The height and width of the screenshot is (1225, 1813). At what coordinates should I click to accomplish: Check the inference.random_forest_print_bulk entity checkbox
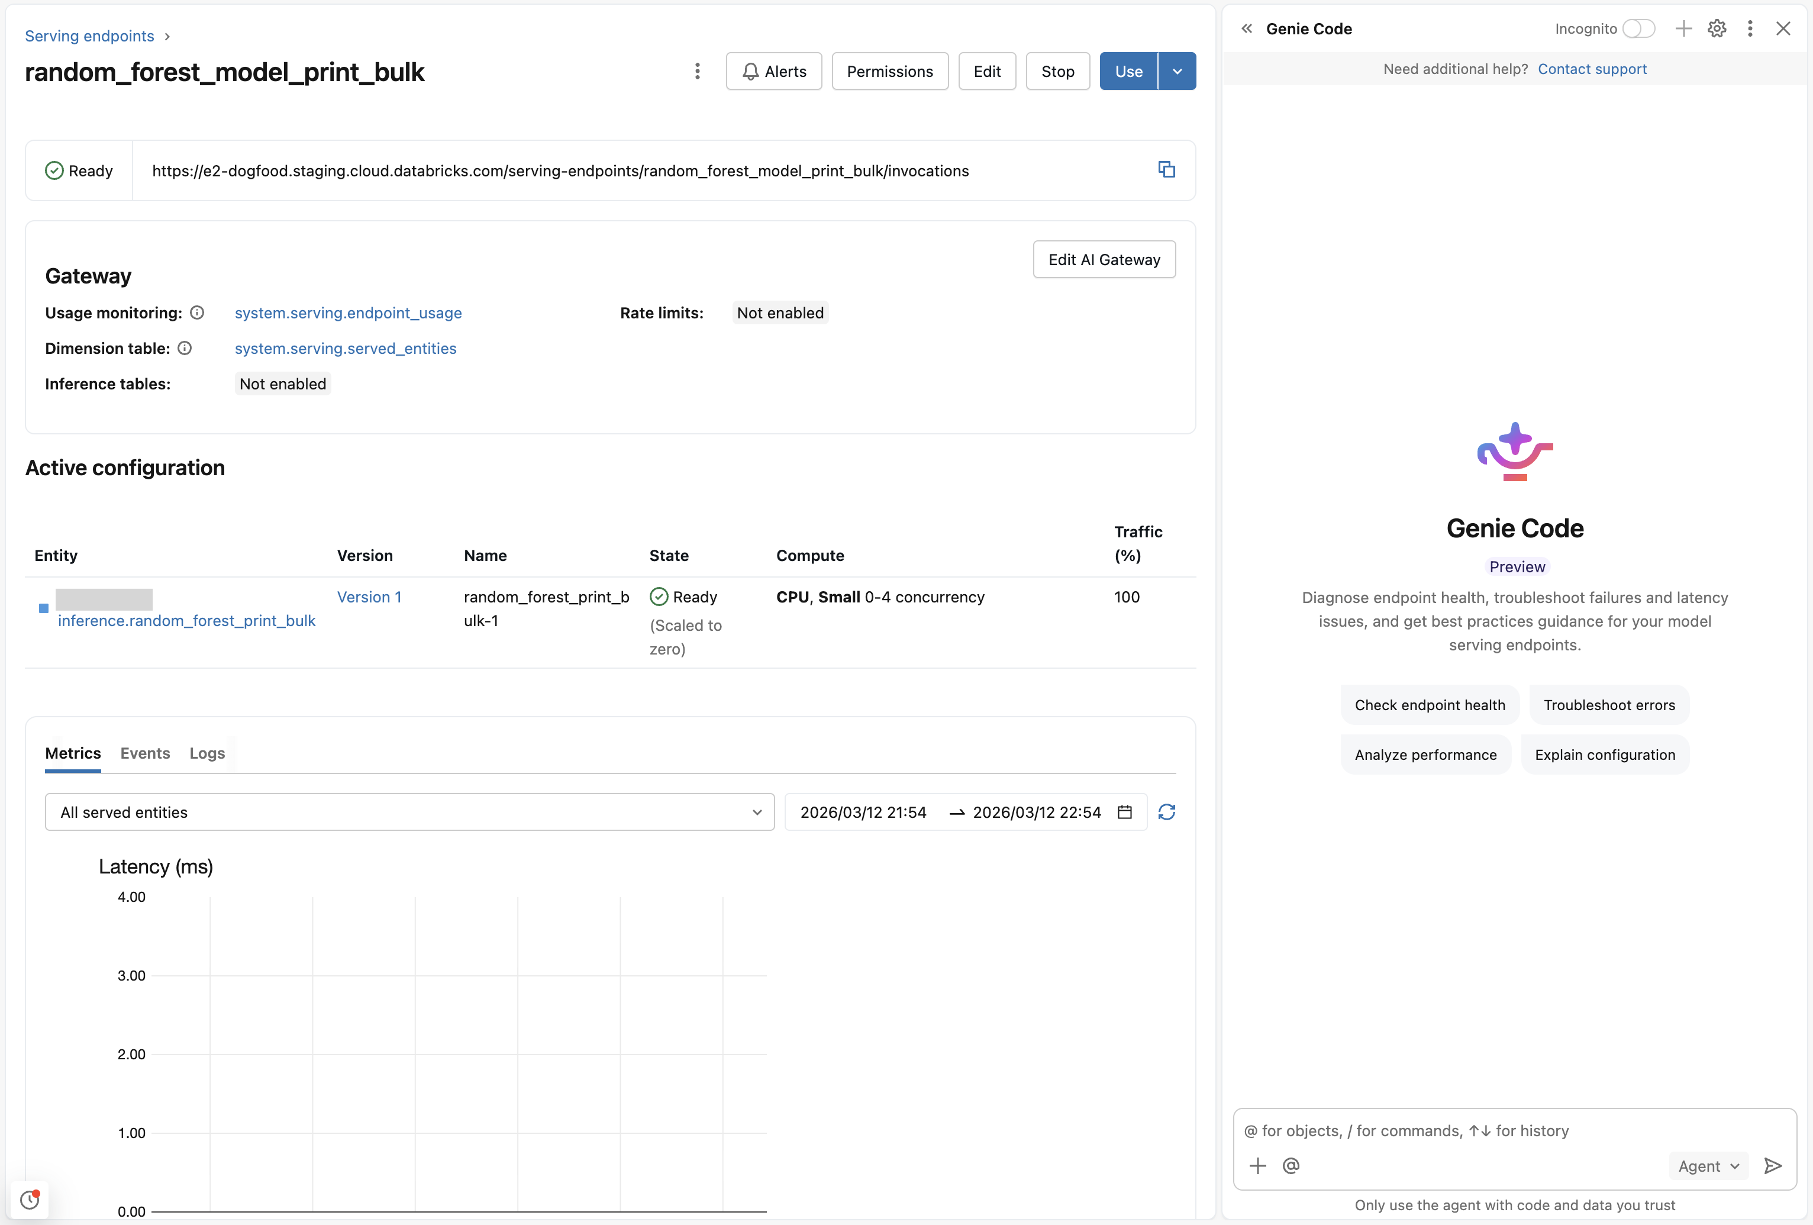click(44, 608)
